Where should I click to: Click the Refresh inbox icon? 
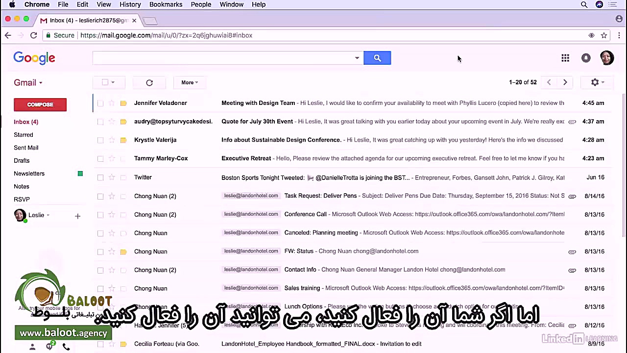pyautogui.click(x=149, y=82)
